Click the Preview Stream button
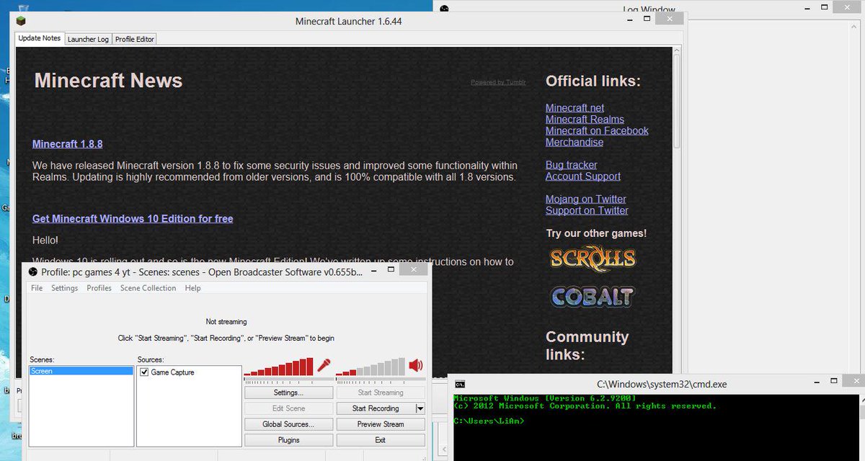 [381, 424]
